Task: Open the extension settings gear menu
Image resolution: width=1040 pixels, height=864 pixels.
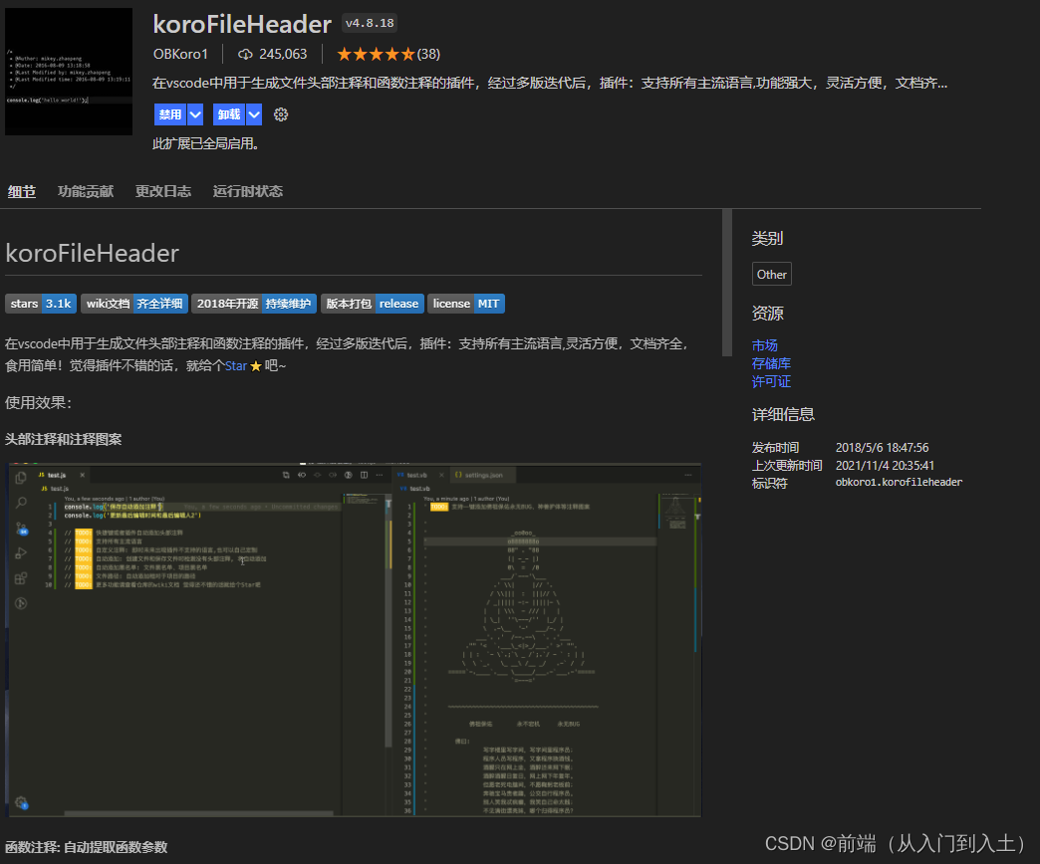Action: tap(281, 114)
